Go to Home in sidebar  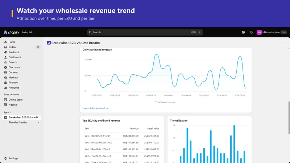(12, 42)
